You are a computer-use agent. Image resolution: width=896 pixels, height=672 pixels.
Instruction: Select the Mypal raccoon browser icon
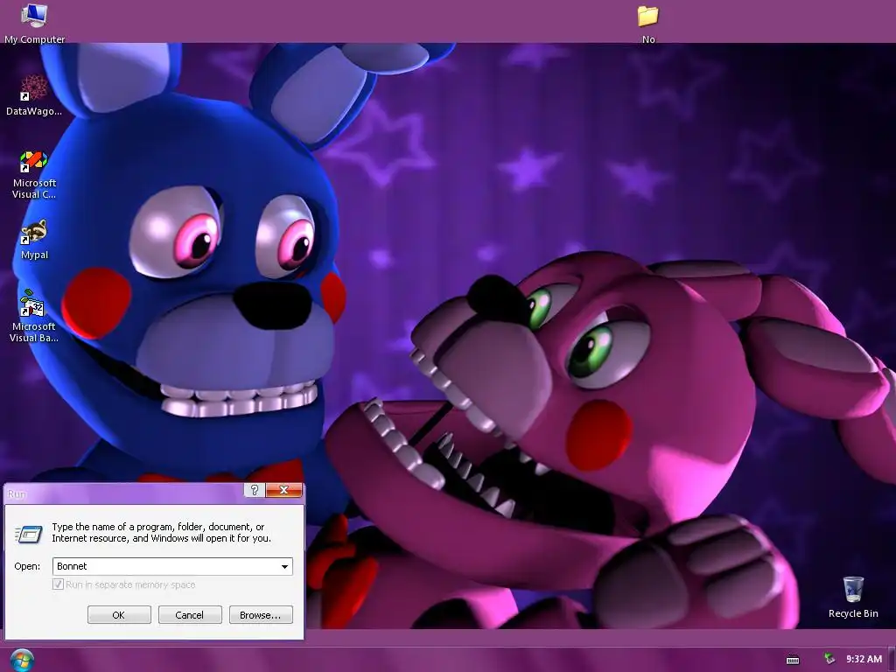[34, 240]
